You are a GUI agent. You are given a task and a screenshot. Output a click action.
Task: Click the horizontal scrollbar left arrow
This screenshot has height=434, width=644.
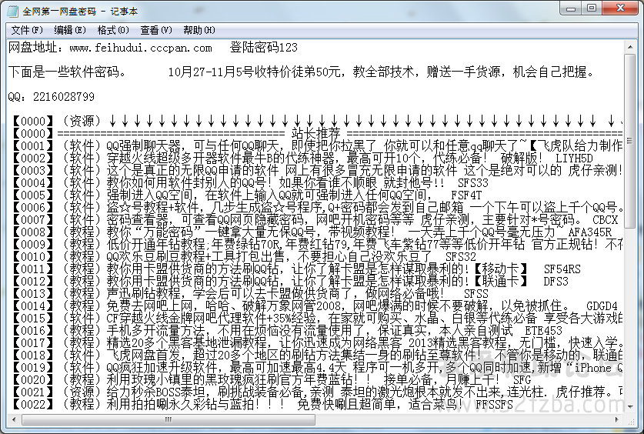(15, 419)
